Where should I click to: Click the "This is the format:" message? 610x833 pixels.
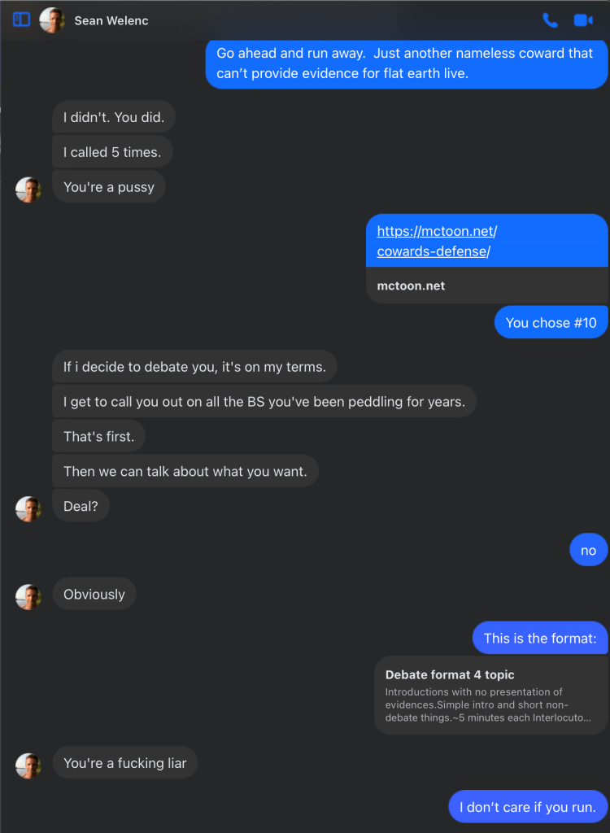540,639
